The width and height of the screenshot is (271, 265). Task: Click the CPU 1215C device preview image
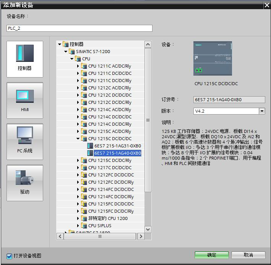tap(213, 58)
